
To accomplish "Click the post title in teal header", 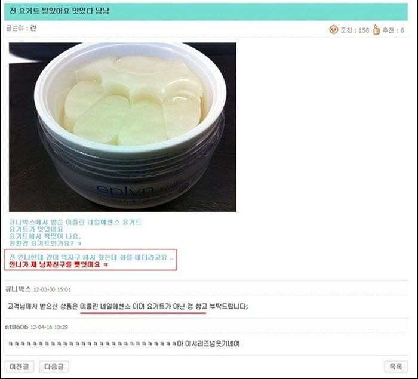I will click(x=59, y=11).
